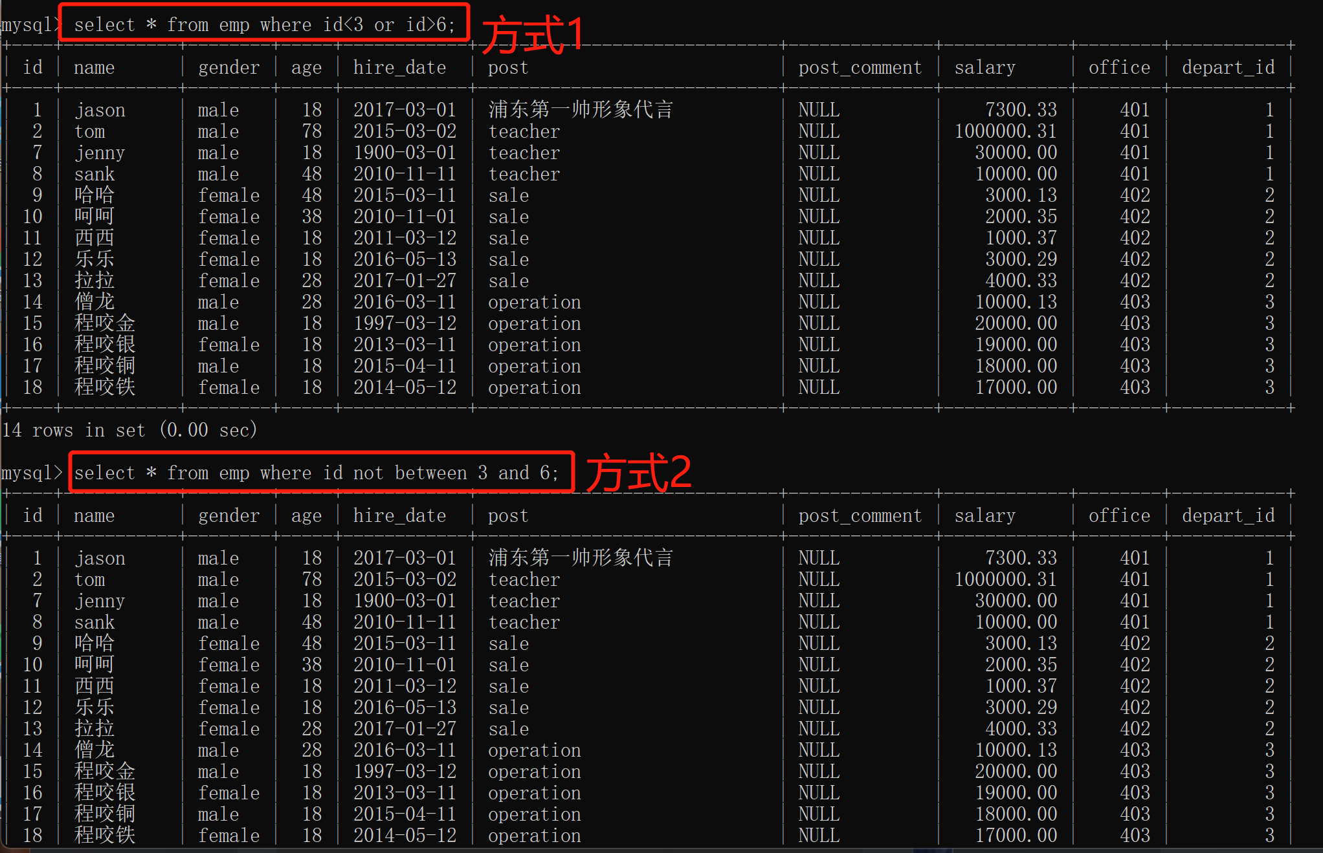Image resolution: width=1323 pixels, height=853 pixels.
Task: Click hire date 1997-03-12 in second table
Action: pos(405,771)
